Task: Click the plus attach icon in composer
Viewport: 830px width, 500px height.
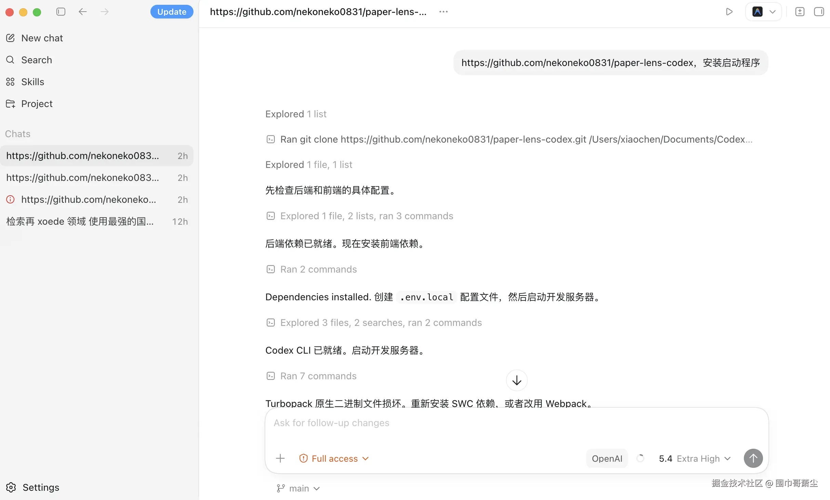Action: point(280,458)
